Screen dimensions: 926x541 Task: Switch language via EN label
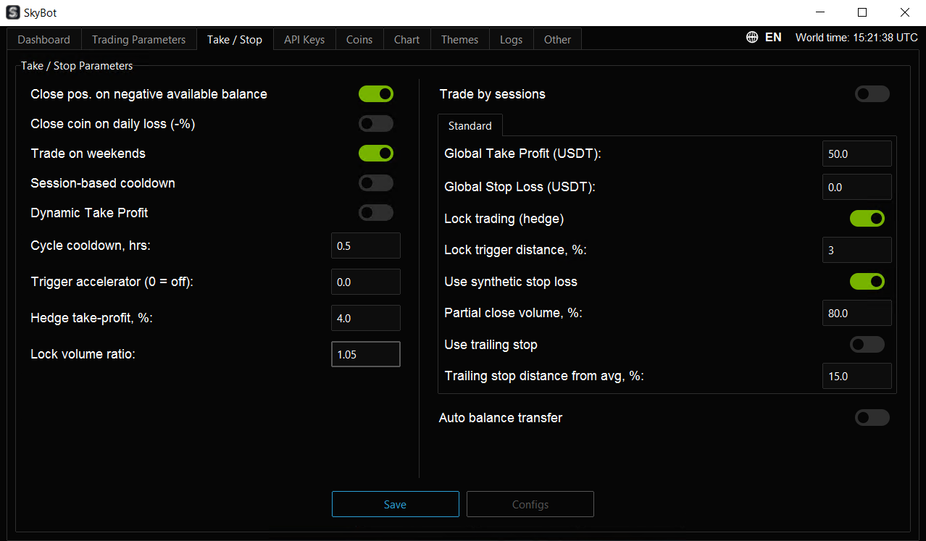(773, 38)
